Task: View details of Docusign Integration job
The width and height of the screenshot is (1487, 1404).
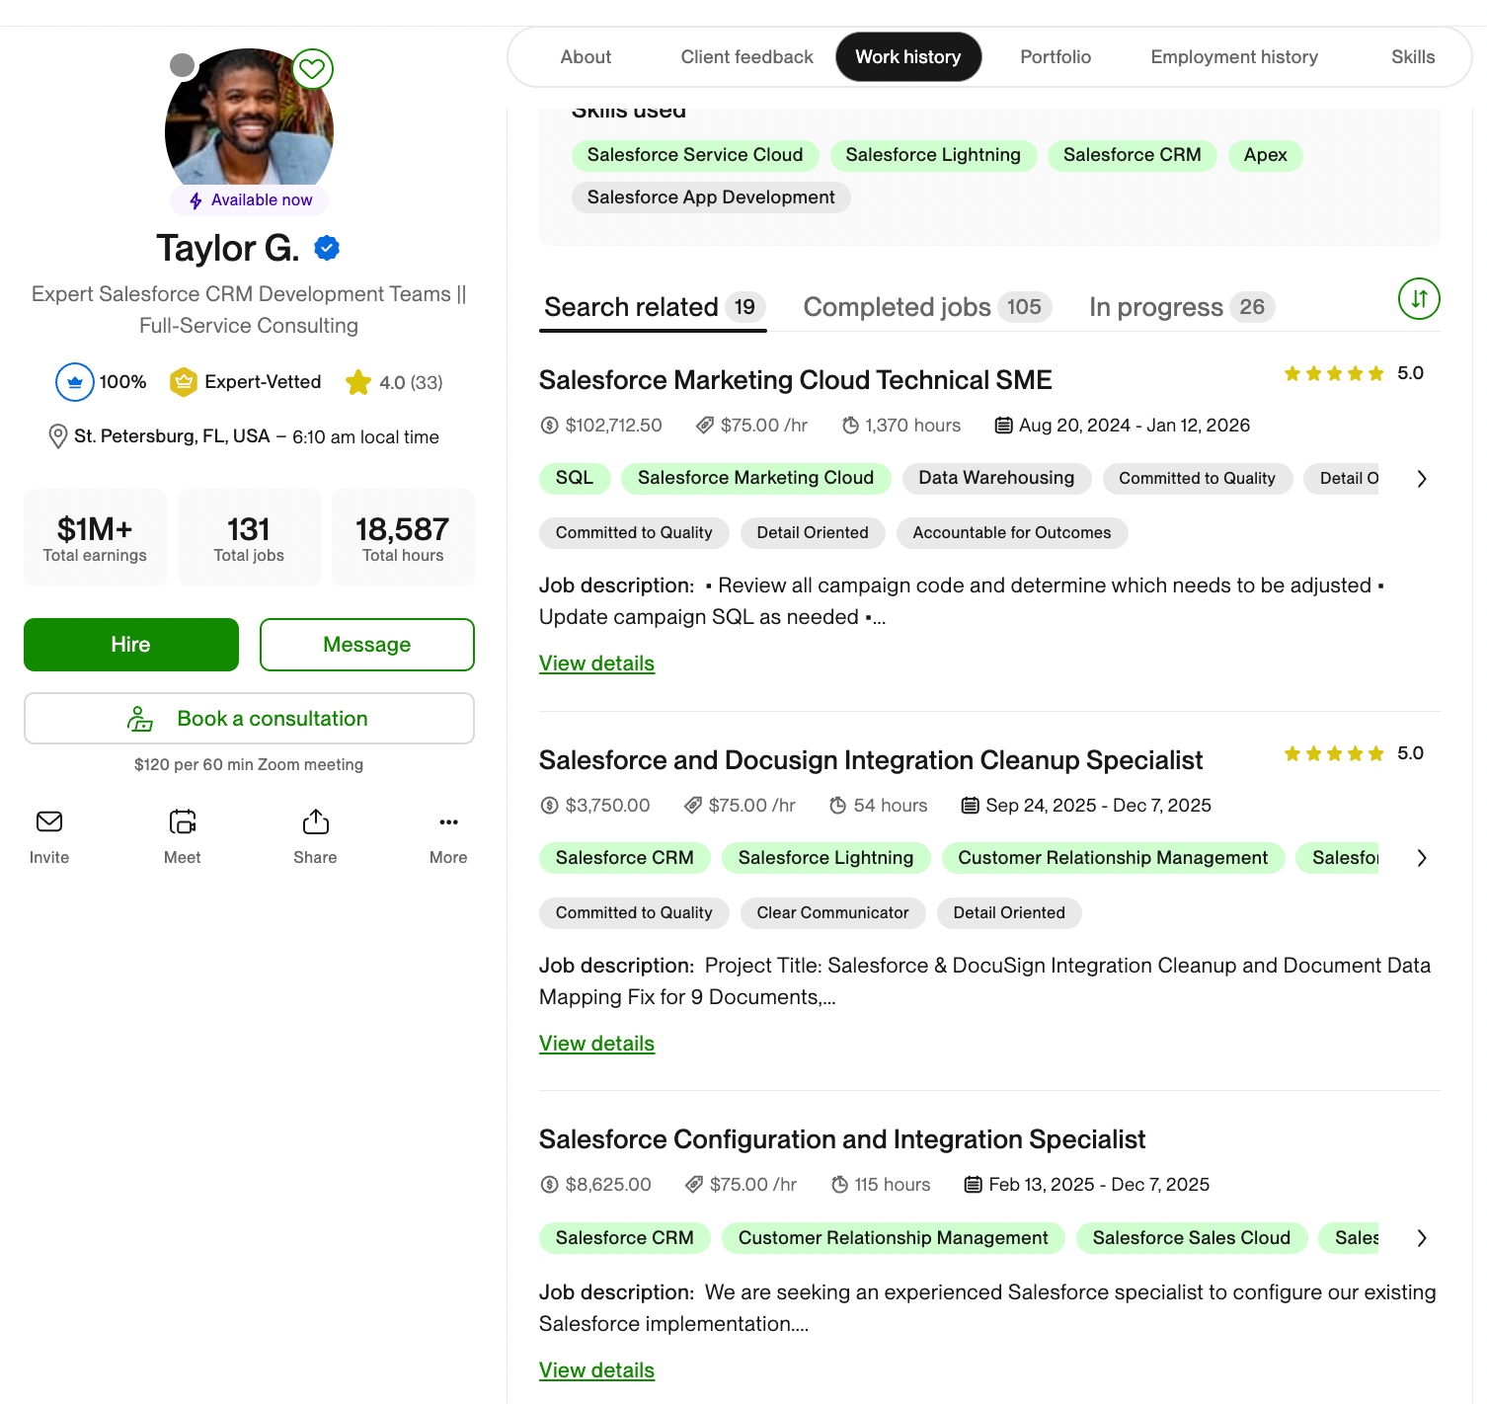Action: click(596, 1044)
